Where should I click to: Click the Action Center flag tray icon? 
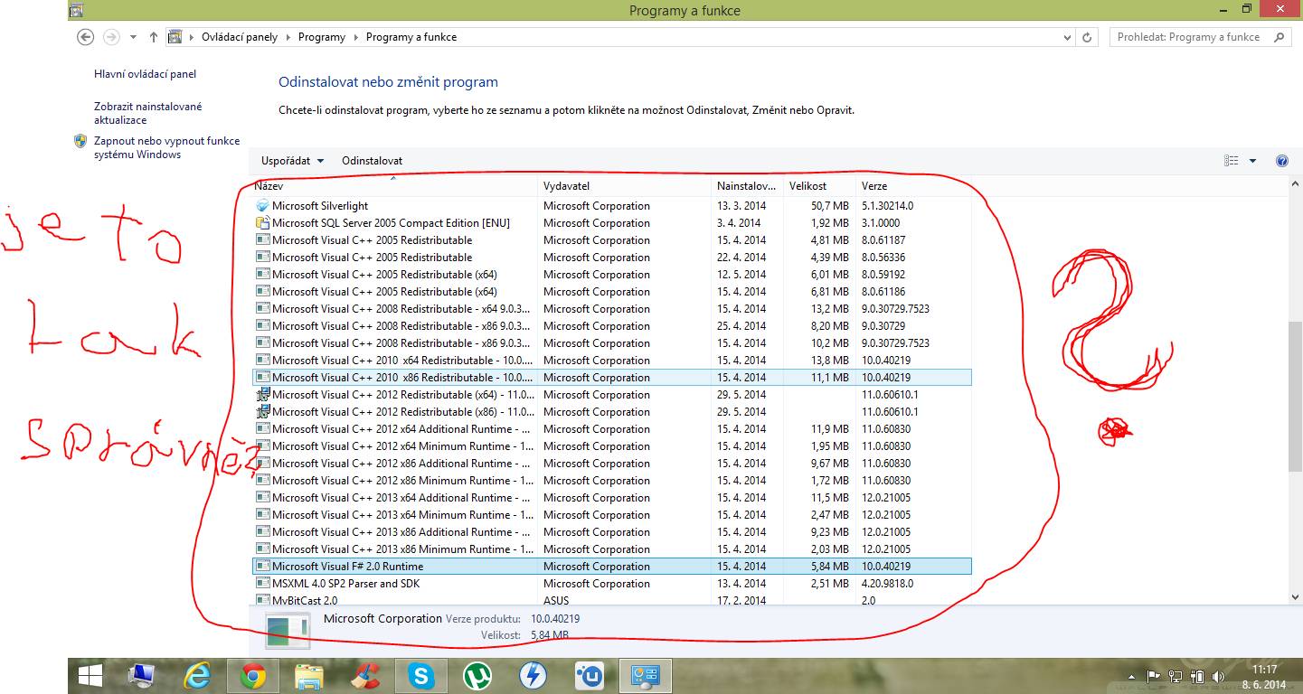tap(1153, 676)
